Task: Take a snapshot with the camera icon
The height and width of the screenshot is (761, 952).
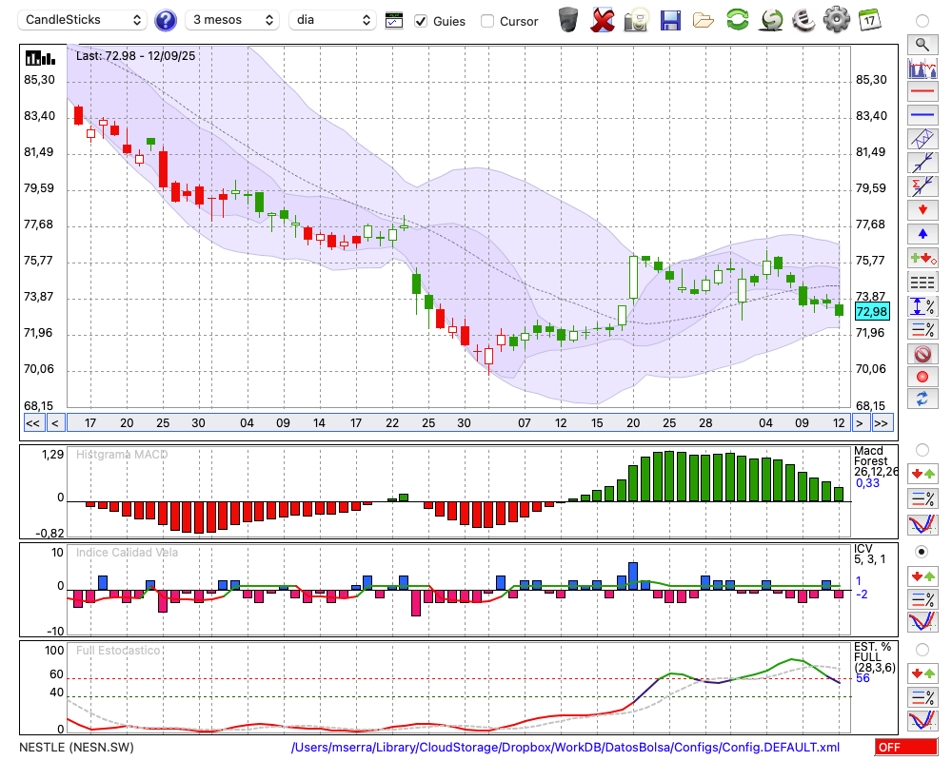Action: pos(636,20)
